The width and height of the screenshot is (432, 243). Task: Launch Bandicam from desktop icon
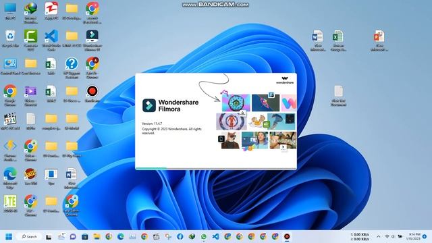pyautogui.click(x=92, y=94)
